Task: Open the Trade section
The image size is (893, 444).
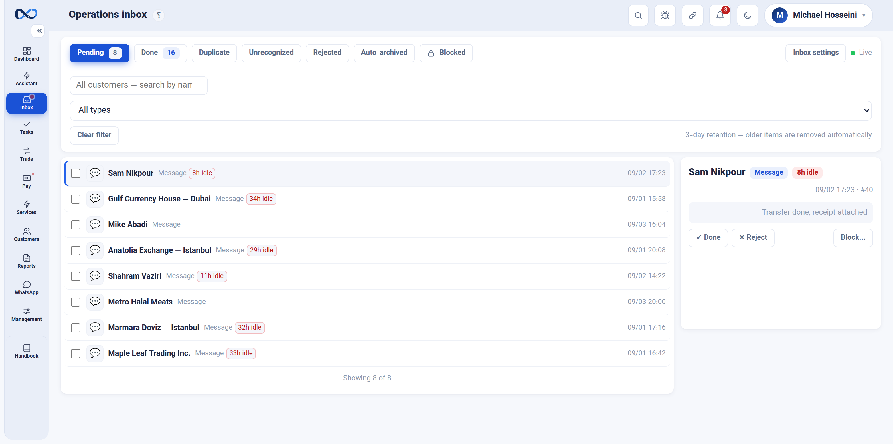Action: pyautogui.click(x=26, y=154)
